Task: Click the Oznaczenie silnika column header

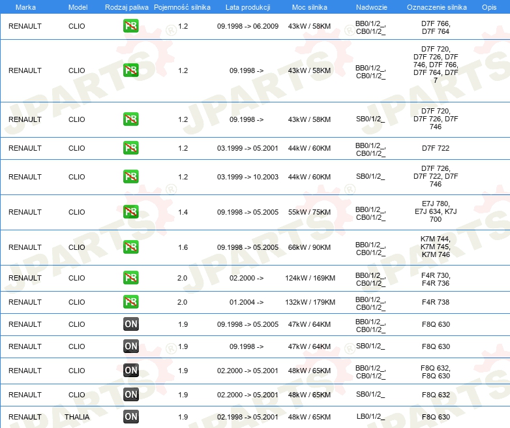Action: pos(436,7)
